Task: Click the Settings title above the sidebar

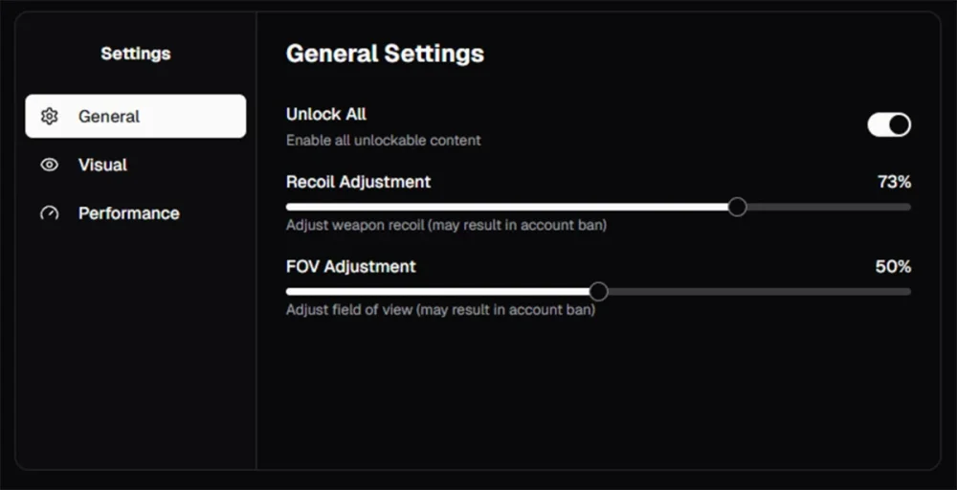Action: coord(136,54)
